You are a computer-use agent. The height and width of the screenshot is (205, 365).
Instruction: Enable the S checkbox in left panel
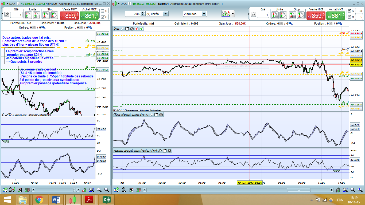(x=103, y=11)
